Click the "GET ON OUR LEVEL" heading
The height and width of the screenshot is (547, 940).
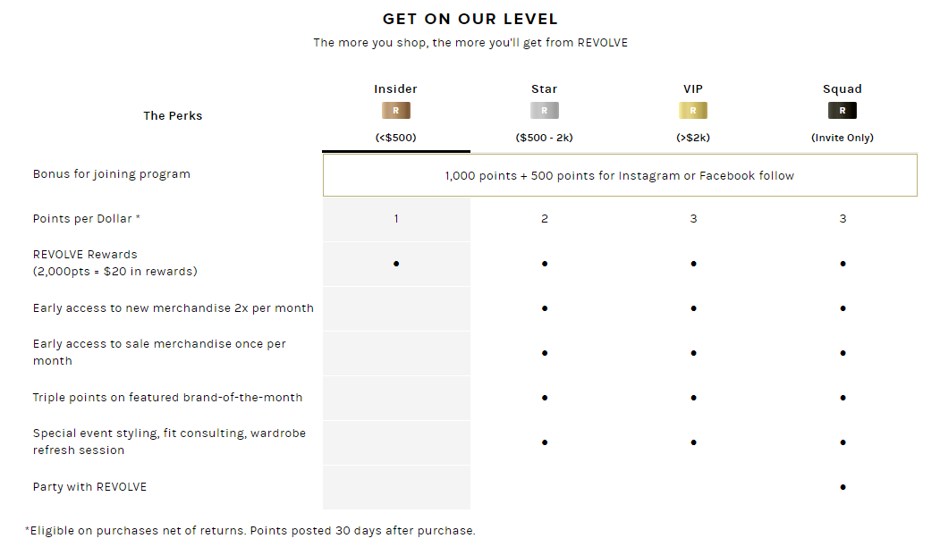coord(470,19)
